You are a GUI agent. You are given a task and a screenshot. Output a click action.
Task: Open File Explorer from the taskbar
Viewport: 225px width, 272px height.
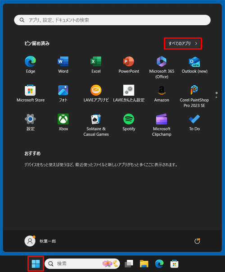point(144,264)
